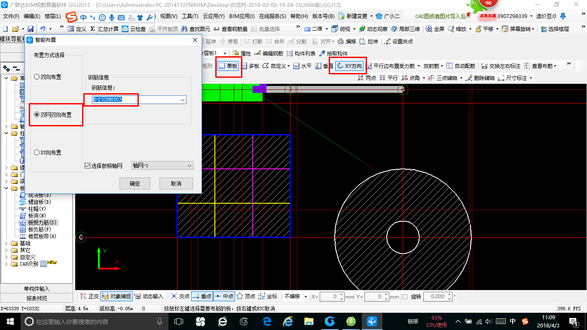Open the 文件(F) menu

11,16
